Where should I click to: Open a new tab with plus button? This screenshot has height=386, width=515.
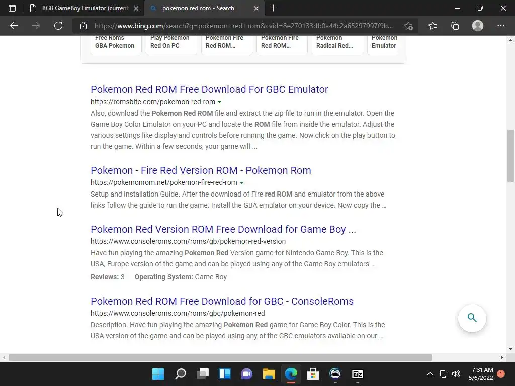tap(273, 8)
